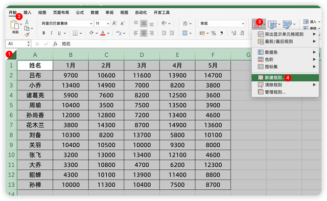327x201 pixels.
Task: Click the wrap text icon
Action: pos(185,24)
